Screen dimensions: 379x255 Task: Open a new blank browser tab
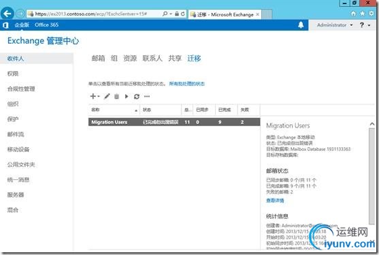pyautogui.click(x=267, y=14)
